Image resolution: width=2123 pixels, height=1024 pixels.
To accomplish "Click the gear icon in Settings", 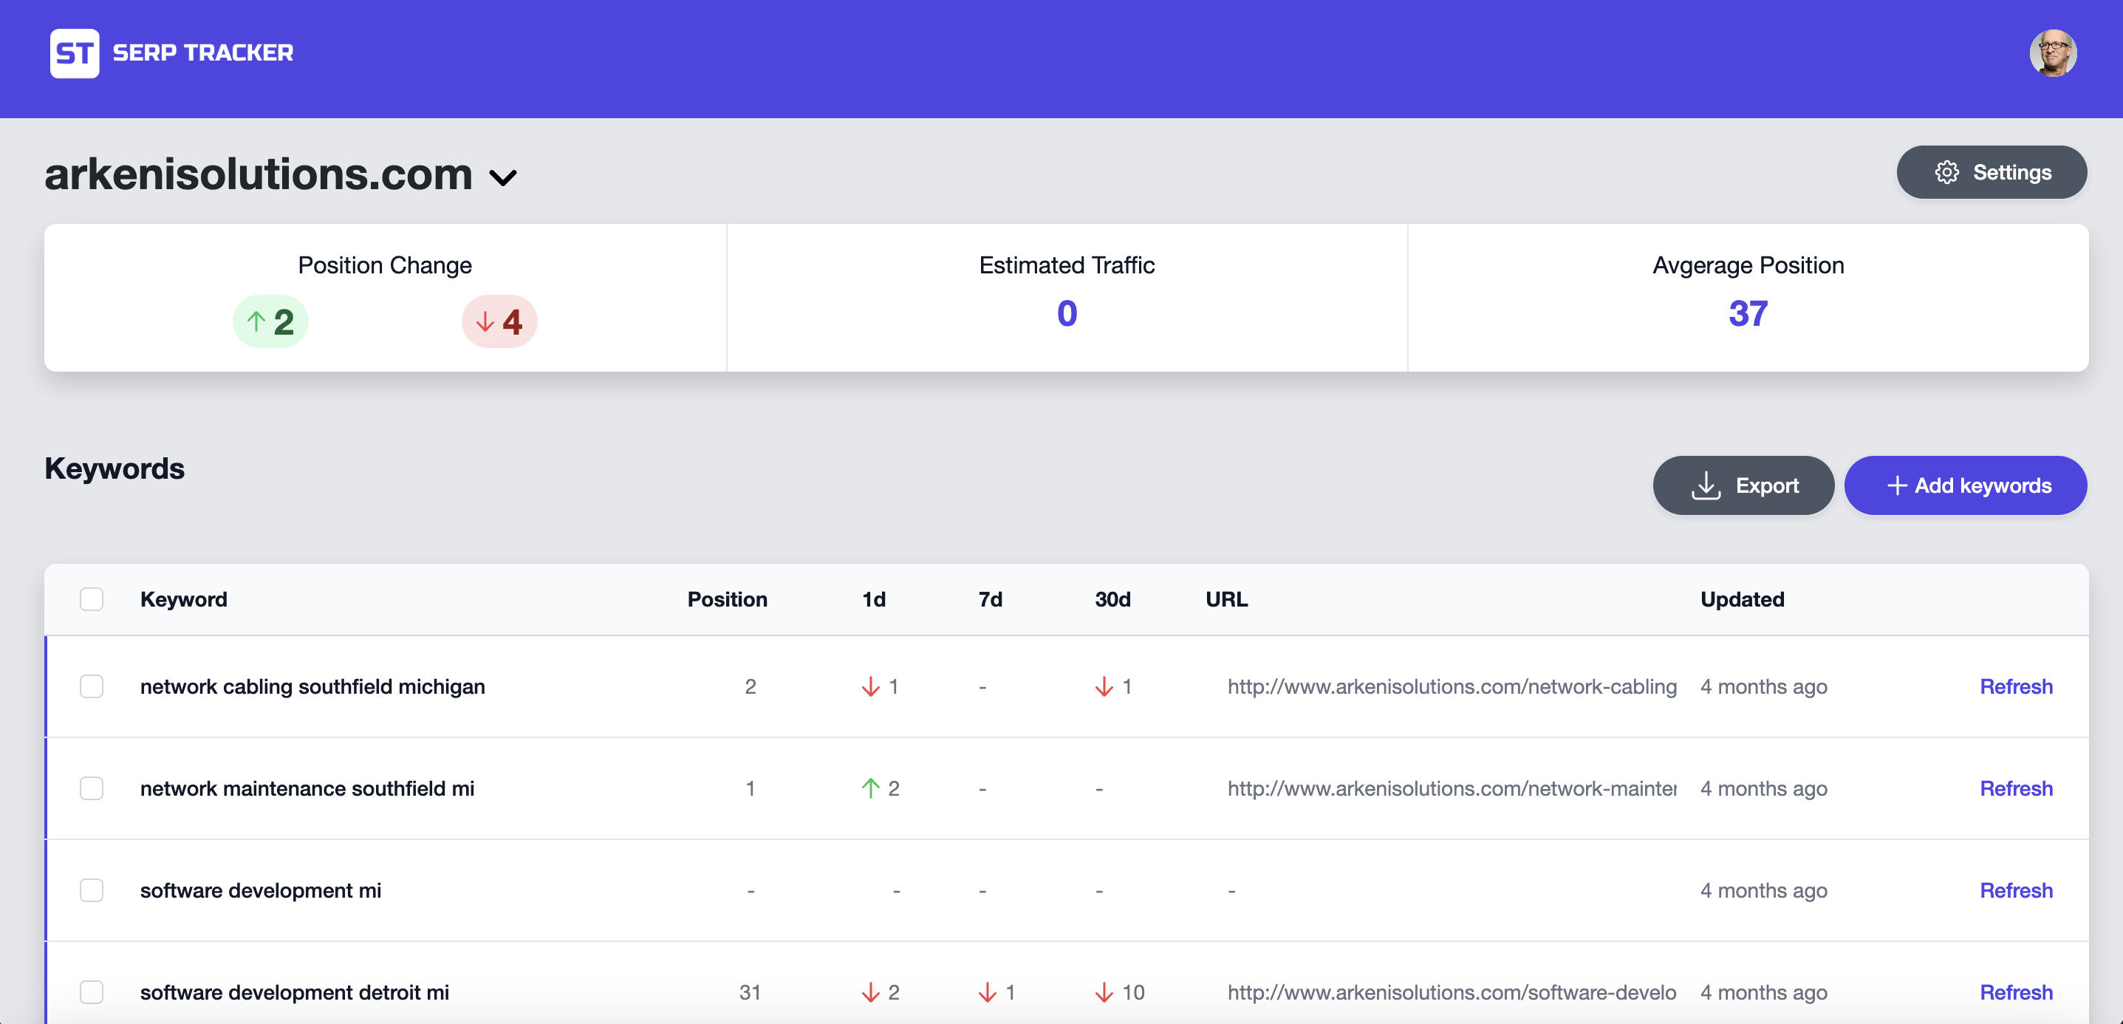I will coord(1946,172).
